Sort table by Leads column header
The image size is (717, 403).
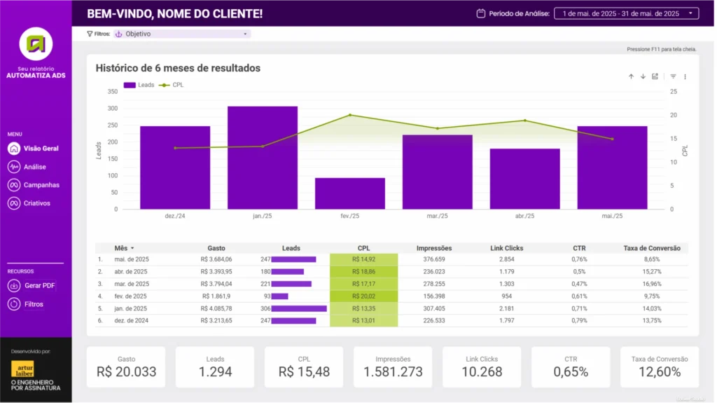tap(291, 248)
